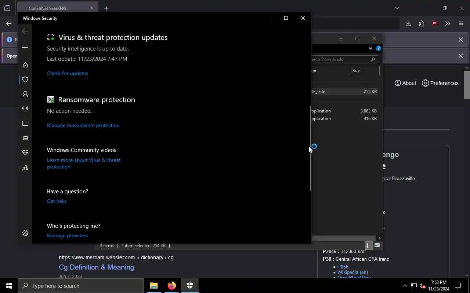470x293 pixels.
Task: Open volume tray icon
Action: point(422,286)
